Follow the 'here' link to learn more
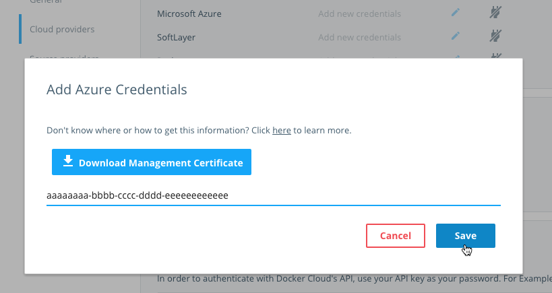The width and height of the screenshot is (552, 293). [281, 130]
